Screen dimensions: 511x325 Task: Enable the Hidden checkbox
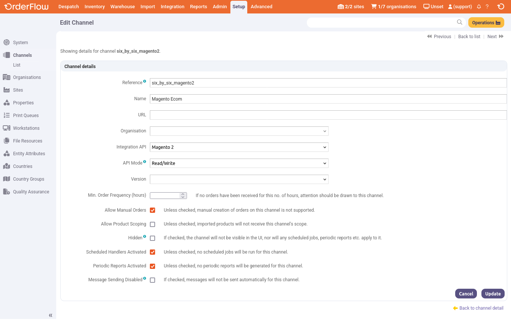pyautogui.click(x=152, y=238)
